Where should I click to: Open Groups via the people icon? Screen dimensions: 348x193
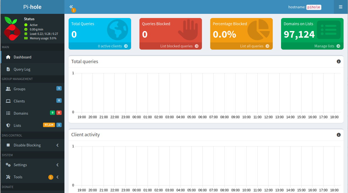coord(8,89)
